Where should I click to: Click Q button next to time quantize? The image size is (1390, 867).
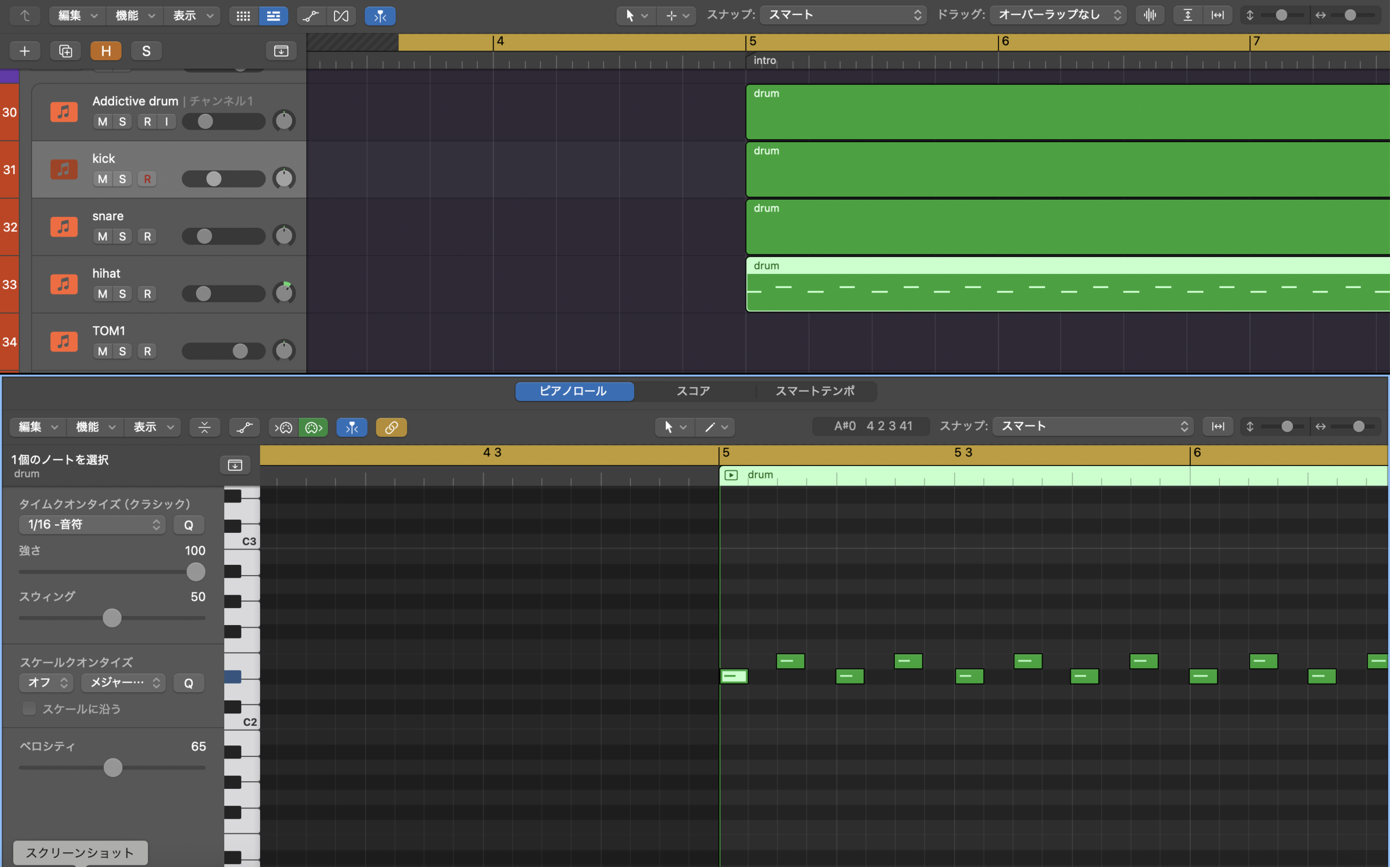(x=189, y=525)
